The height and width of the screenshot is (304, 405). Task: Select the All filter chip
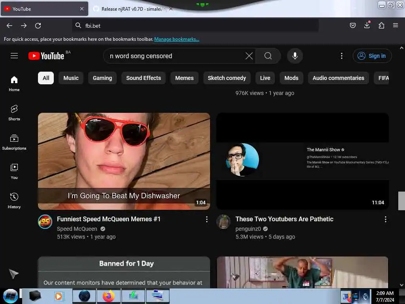tap(46, 78)
